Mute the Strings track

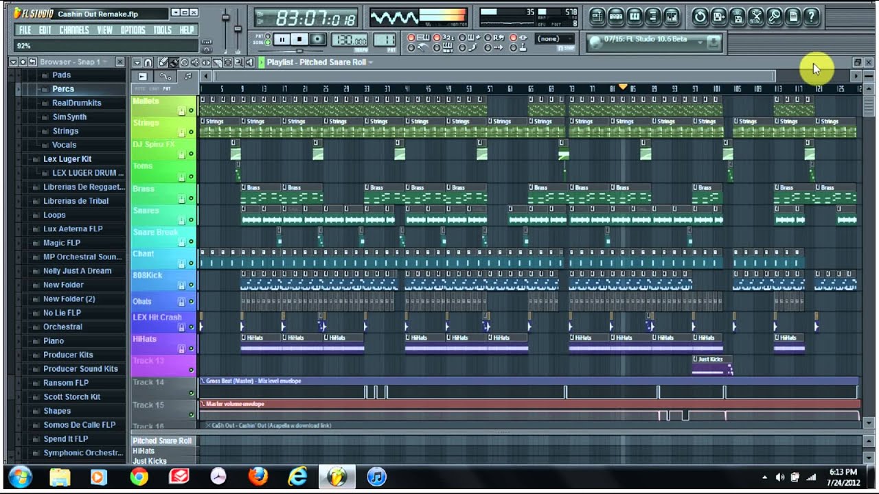tap(192, 132)
